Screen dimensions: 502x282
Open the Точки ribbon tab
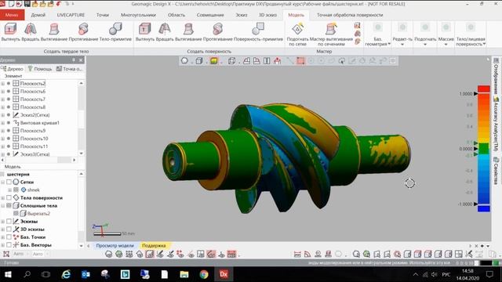pyautogui.click(x=103, y=15)
